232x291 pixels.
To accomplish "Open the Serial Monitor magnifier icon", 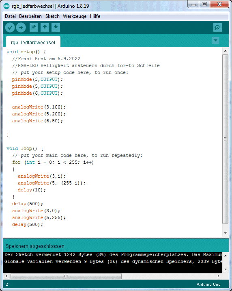I will pos(217,28).
